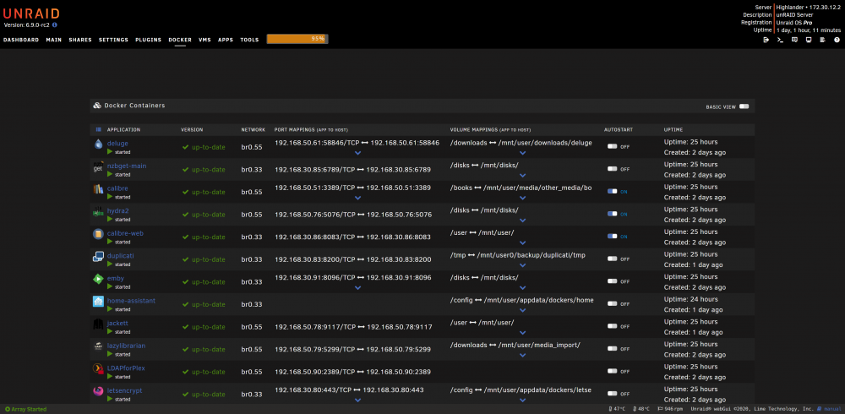Click the lazylibrarian container icon
The height and width of the screenshot is (414, 845).
tap(98, 346)
